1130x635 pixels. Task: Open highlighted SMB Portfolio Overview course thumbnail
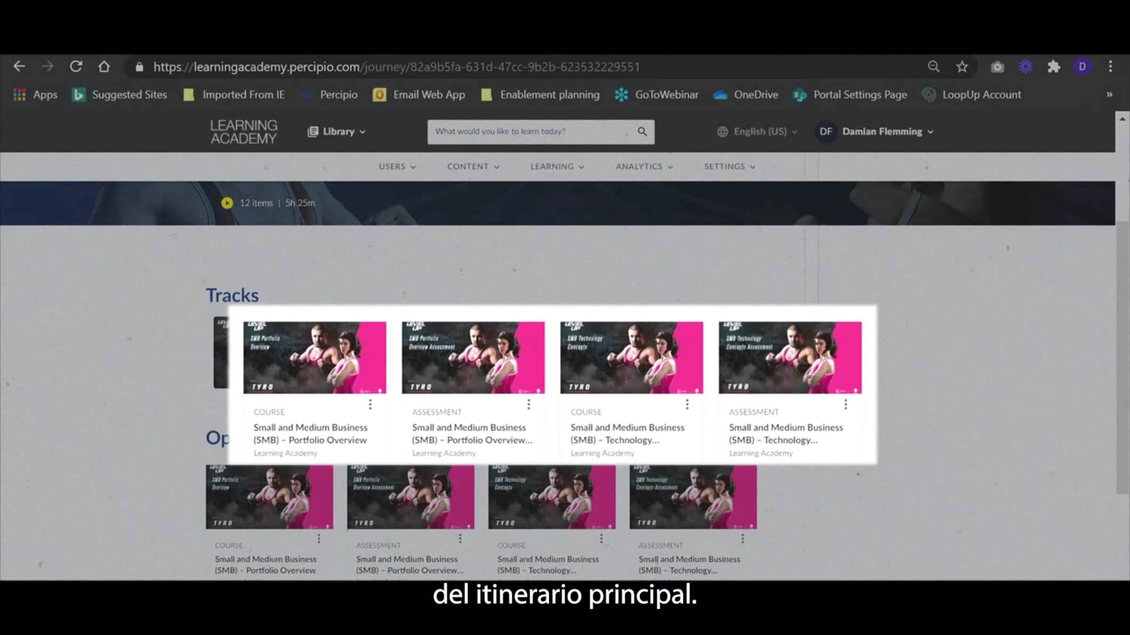315,357
